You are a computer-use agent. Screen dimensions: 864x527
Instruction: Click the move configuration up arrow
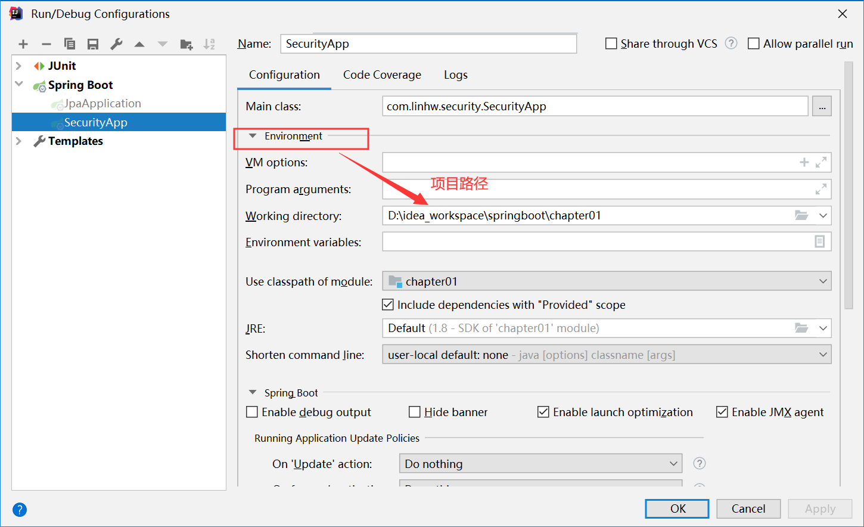(x=139, y=44)
